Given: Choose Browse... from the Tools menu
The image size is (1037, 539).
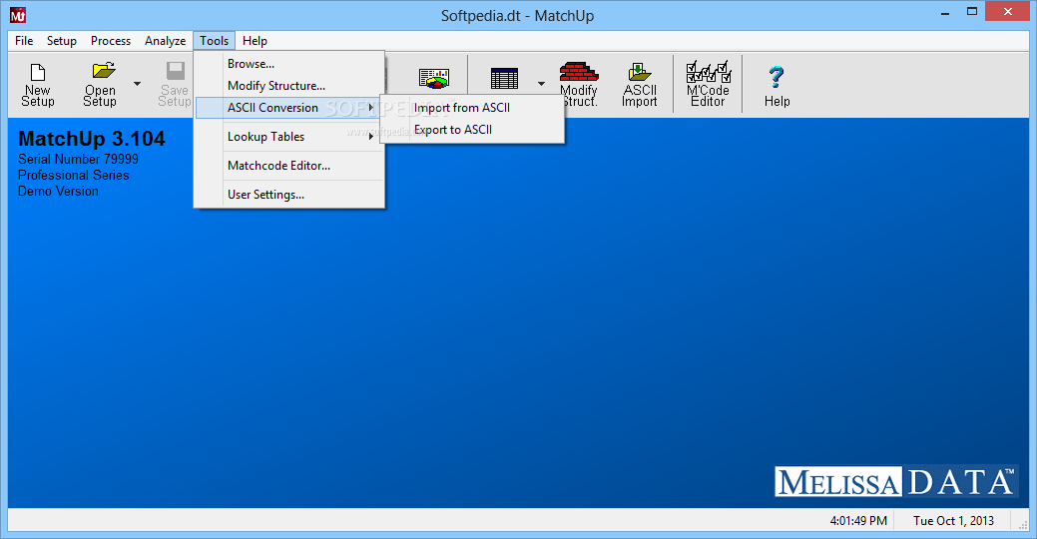Looking at the screenshot, I should 289,64.
